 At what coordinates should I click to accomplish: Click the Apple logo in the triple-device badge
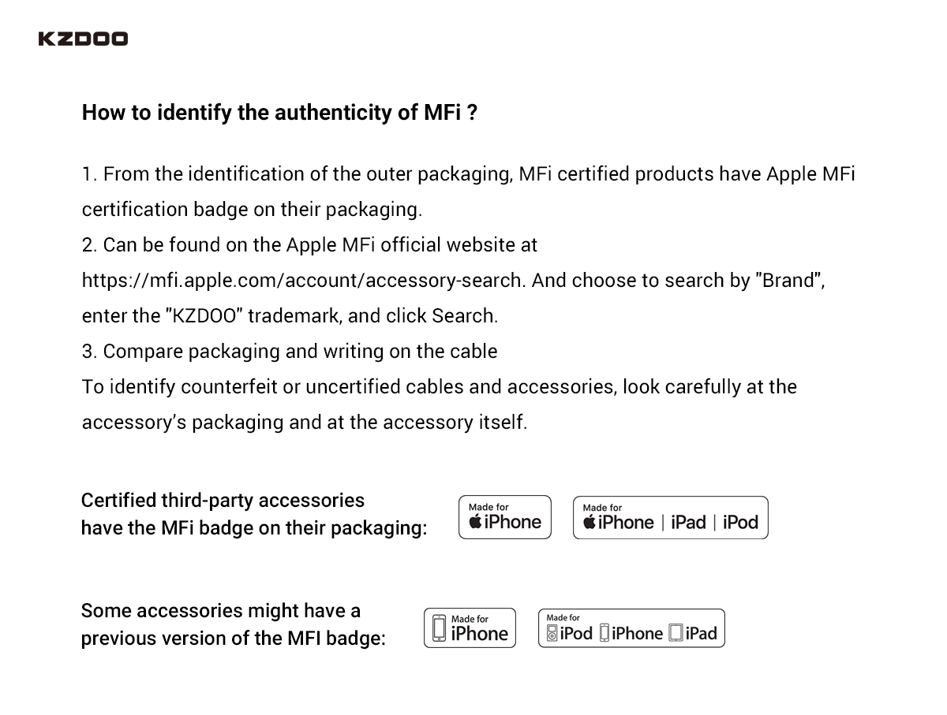(x=590, y=522)
